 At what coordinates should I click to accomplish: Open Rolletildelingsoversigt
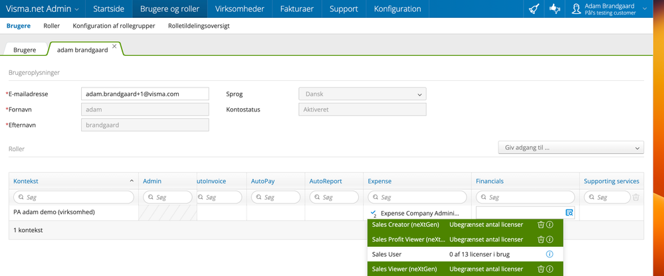(199, 26)
